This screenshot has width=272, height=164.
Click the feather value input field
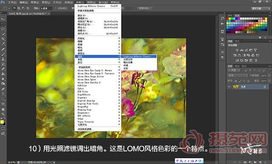(x=46, y=8)
